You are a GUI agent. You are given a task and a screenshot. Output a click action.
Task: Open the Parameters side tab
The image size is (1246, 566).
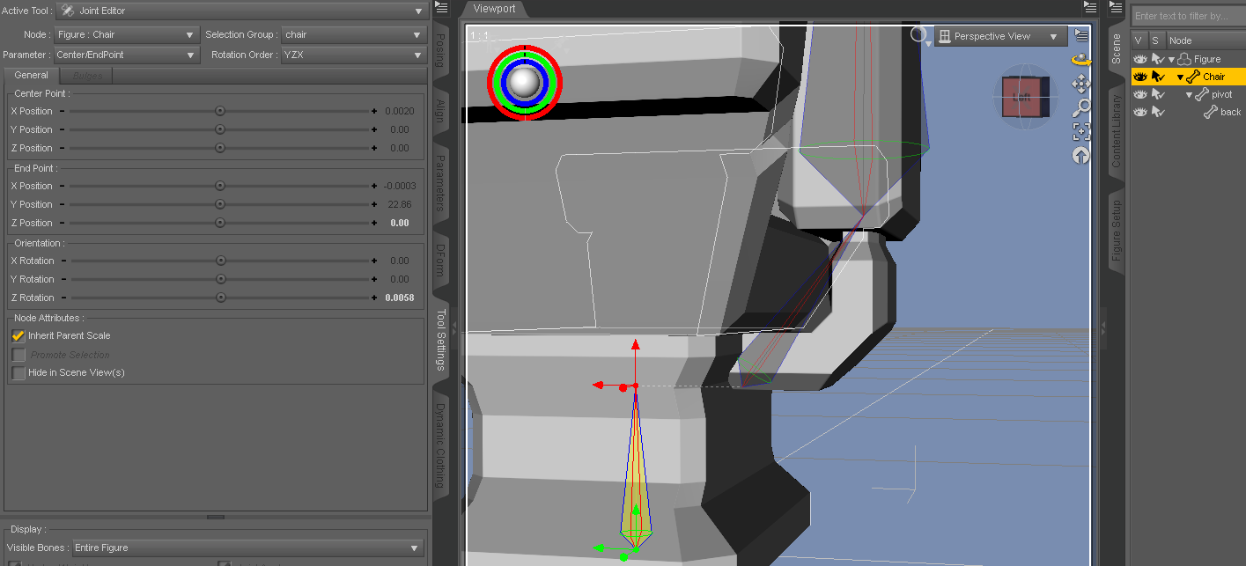(x=441, y=183)
